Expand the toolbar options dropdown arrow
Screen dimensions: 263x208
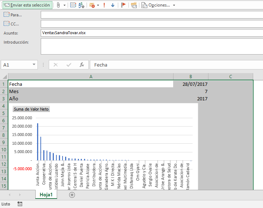click(x=174, y=5)
